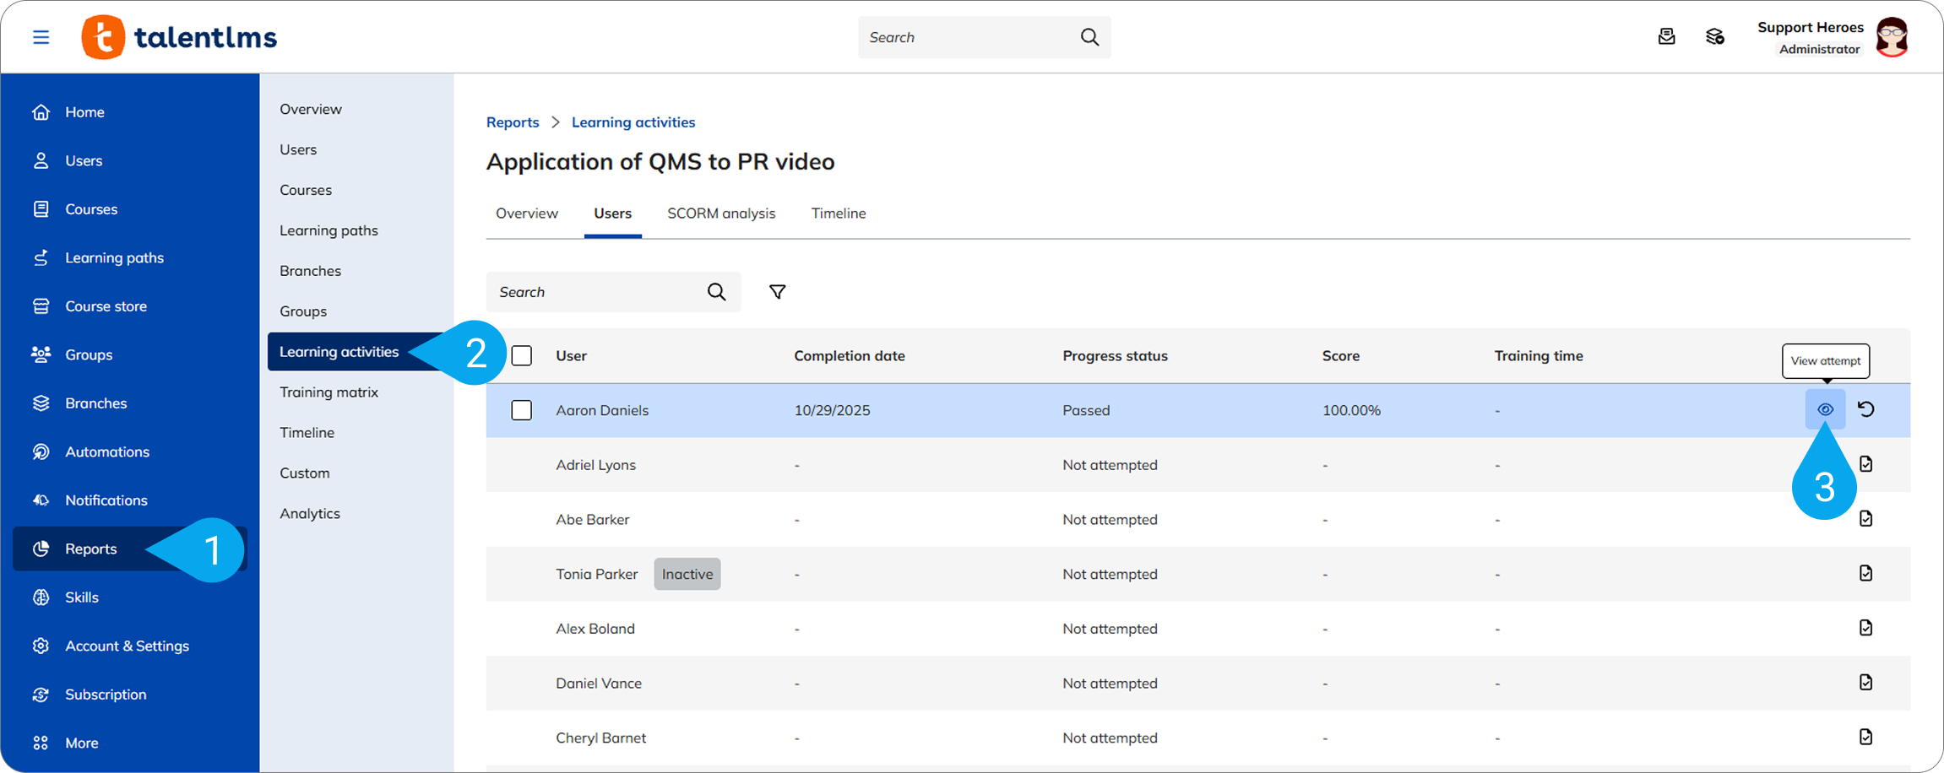The image size is (1944, 773).
Task: Sort by Training time column
Action: (x=1539, y=356)
